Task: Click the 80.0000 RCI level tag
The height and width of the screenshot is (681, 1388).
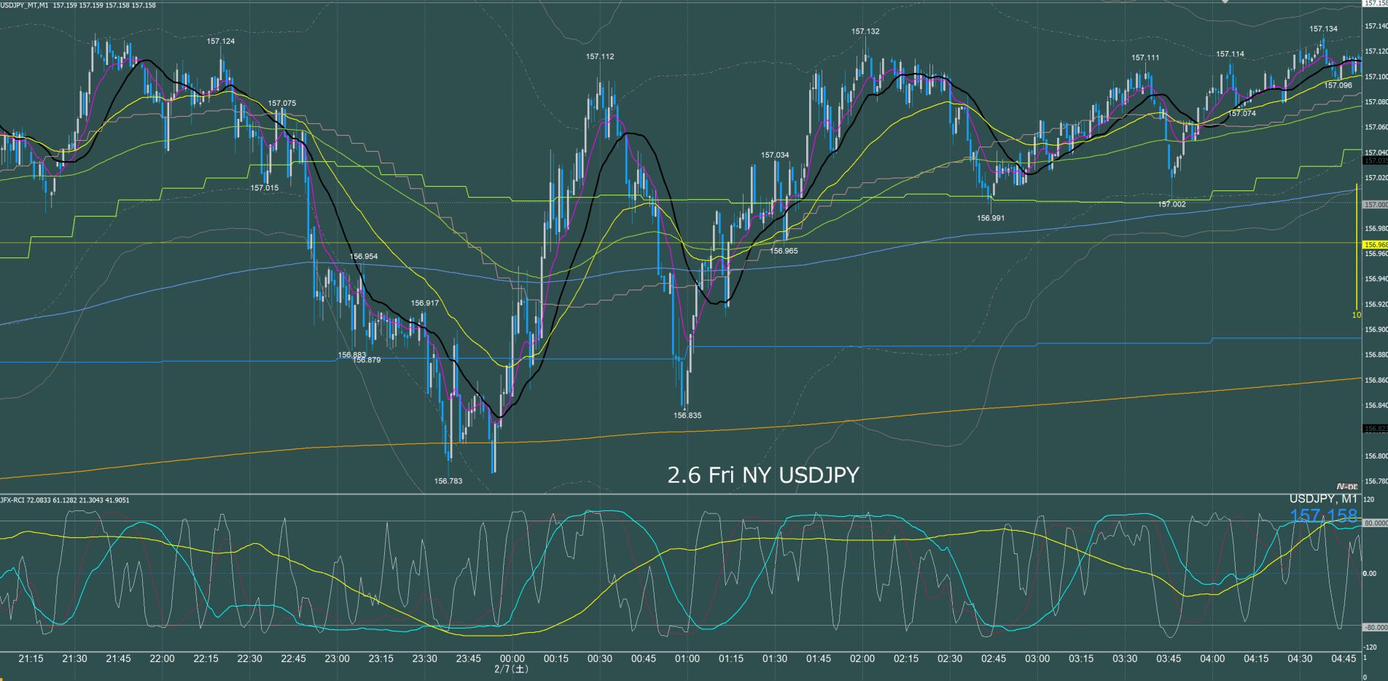Action: click(x=1375, y=523)
